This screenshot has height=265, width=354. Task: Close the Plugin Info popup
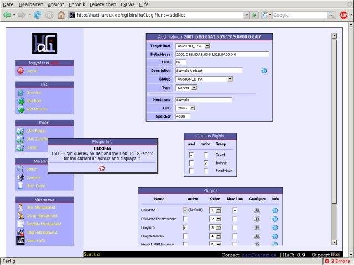(102, 168)
